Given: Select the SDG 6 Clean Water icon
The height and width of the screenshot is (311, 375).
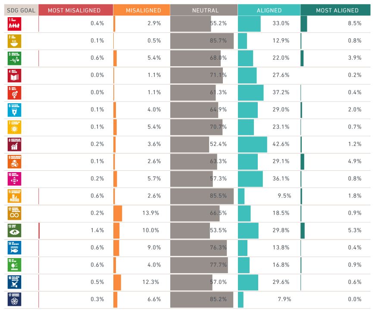Looking at the screenshot, I should (x=14, y=110).
